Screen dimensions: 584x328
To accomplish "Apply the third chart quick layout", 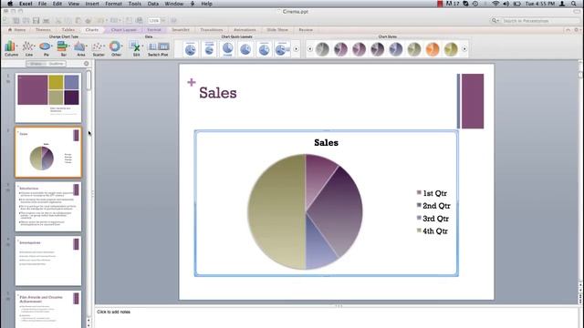I will [x=227, y=48].
